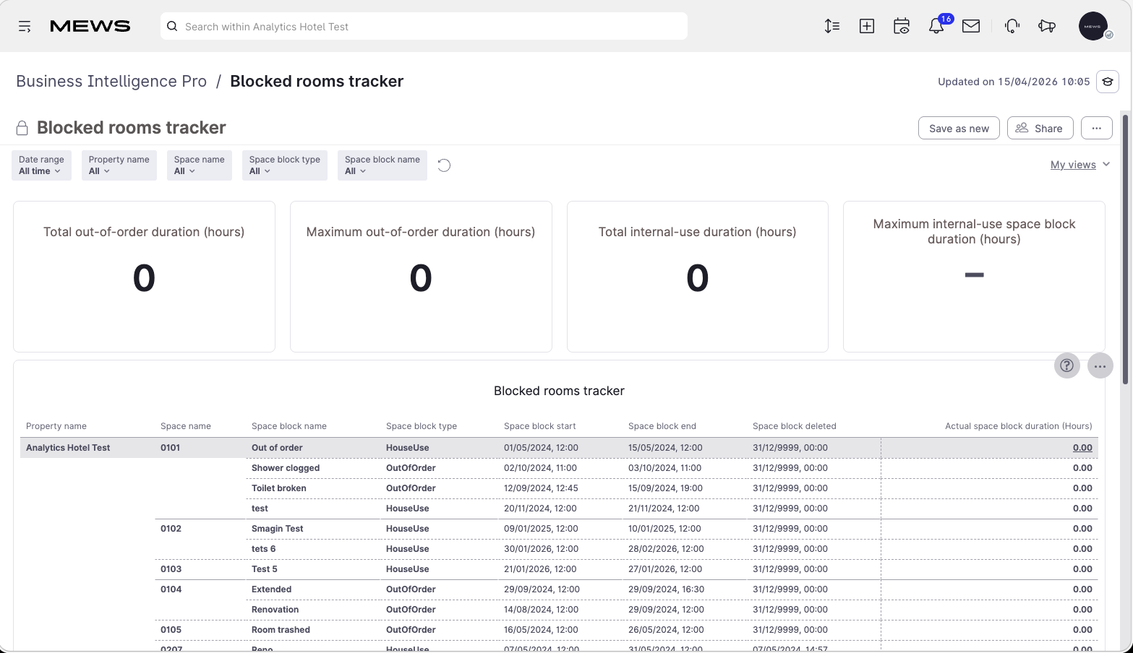Sort by Space block start column header
This screenshot has width=1133, height=653.
point(540,426)
